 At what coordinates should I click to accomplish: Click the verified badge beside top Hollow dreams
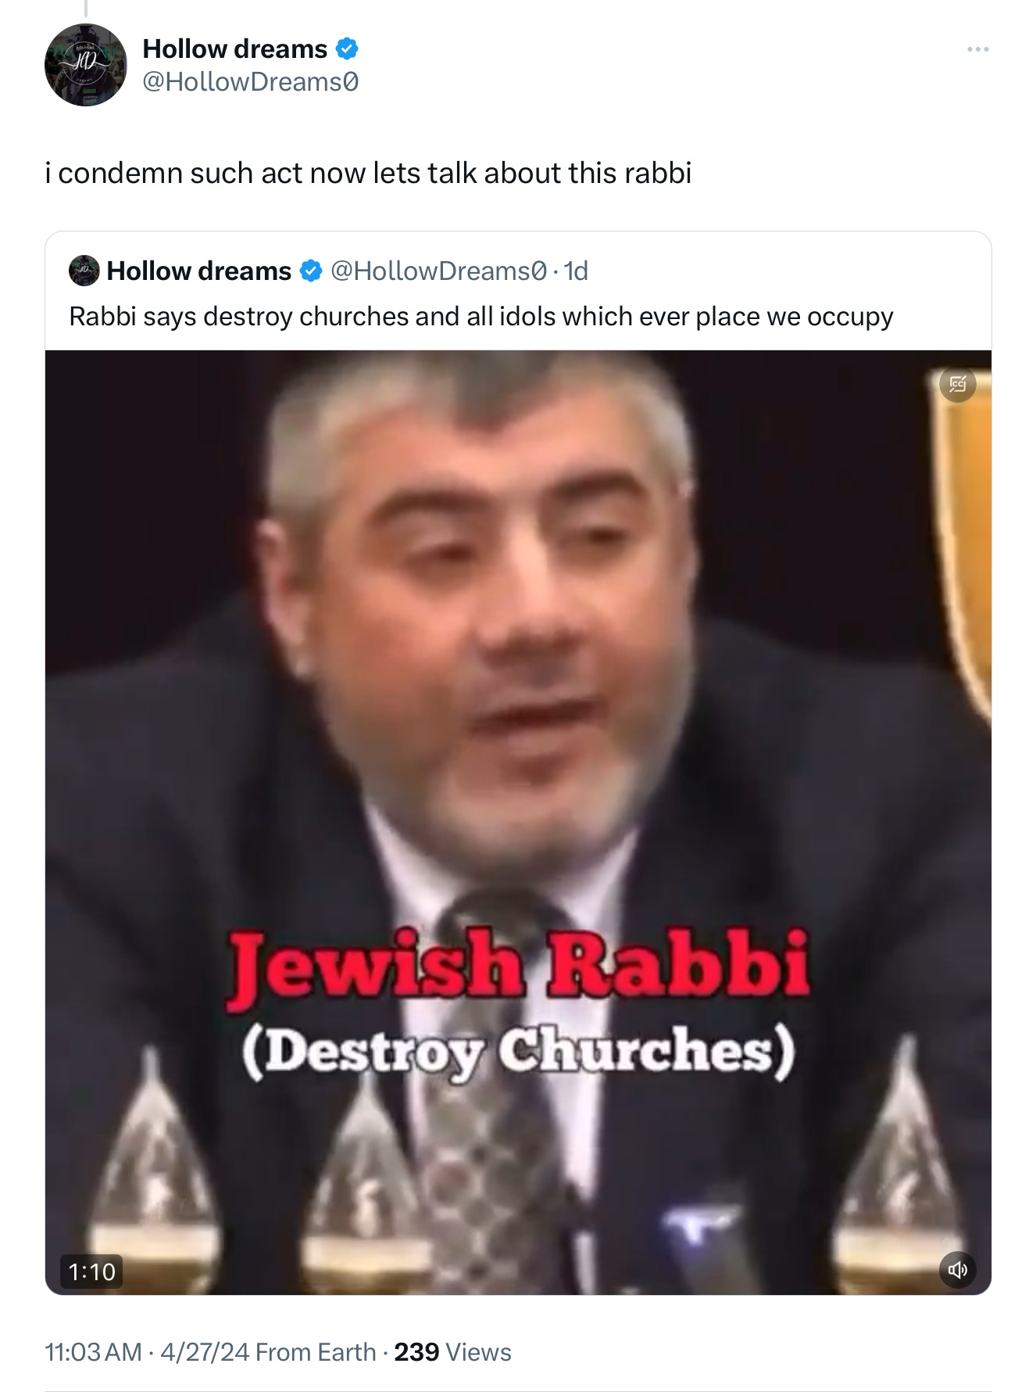[x=347, y=48]
